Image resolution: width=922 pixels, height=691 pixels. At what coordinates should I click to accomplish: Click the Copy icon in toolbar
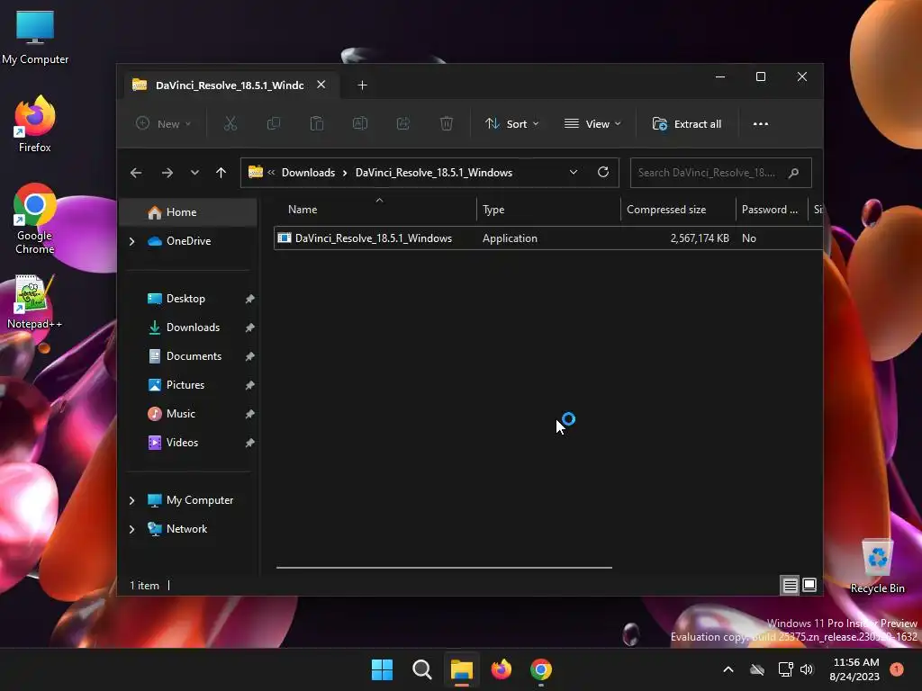[x=274, y=124]
